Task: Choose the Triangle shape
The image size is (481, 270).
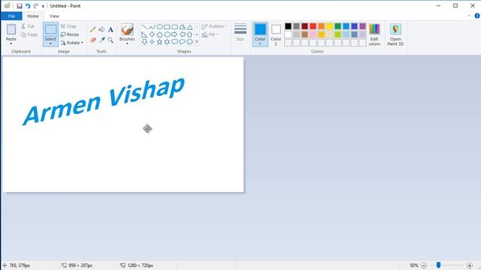Action: click(190, 27)
